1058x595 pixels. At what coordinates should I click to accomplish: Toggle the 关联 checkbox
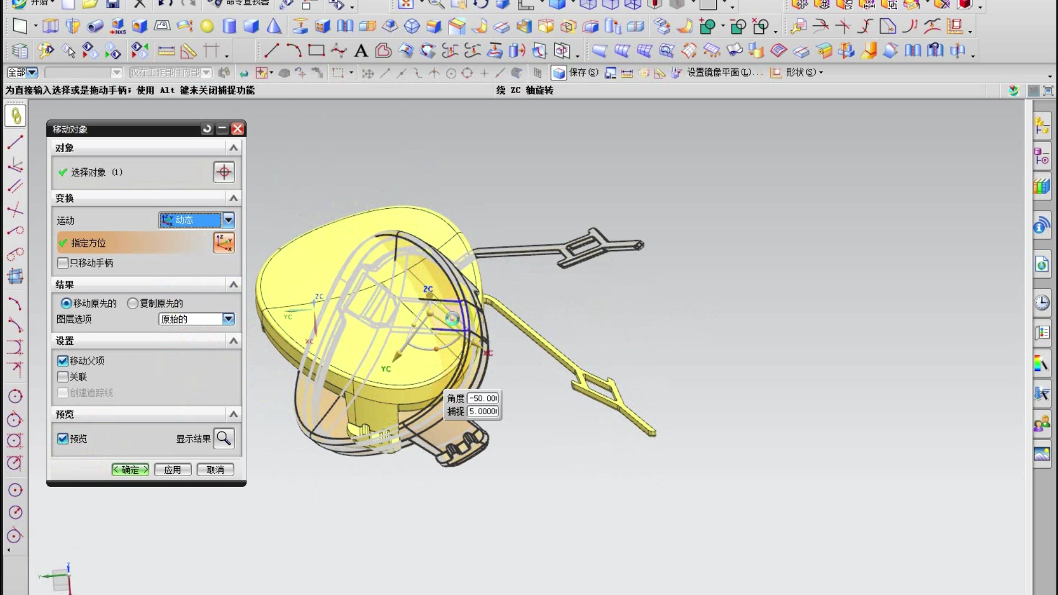pyautogui.click(x=63, y=377)
